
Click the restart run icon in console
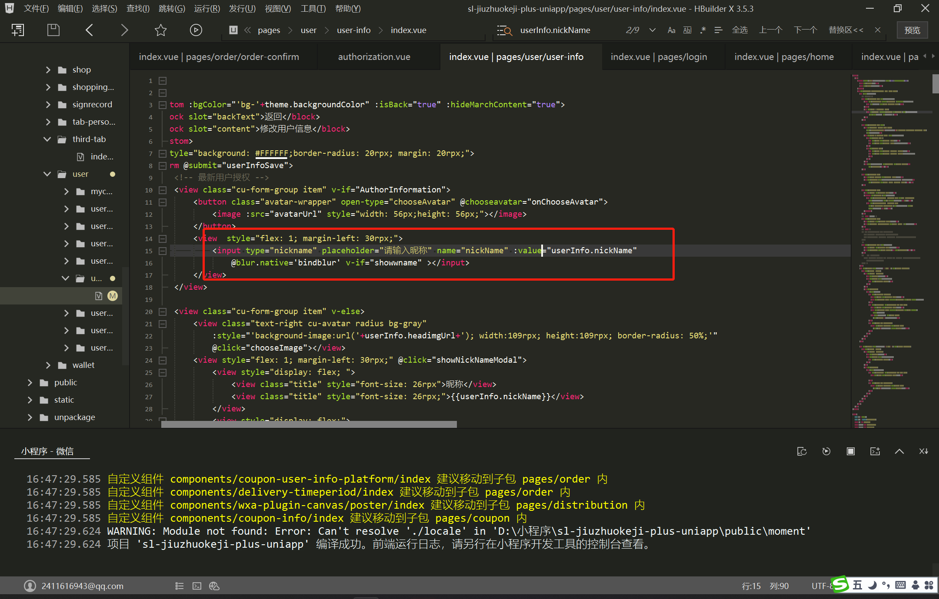[x=826, y=451]
